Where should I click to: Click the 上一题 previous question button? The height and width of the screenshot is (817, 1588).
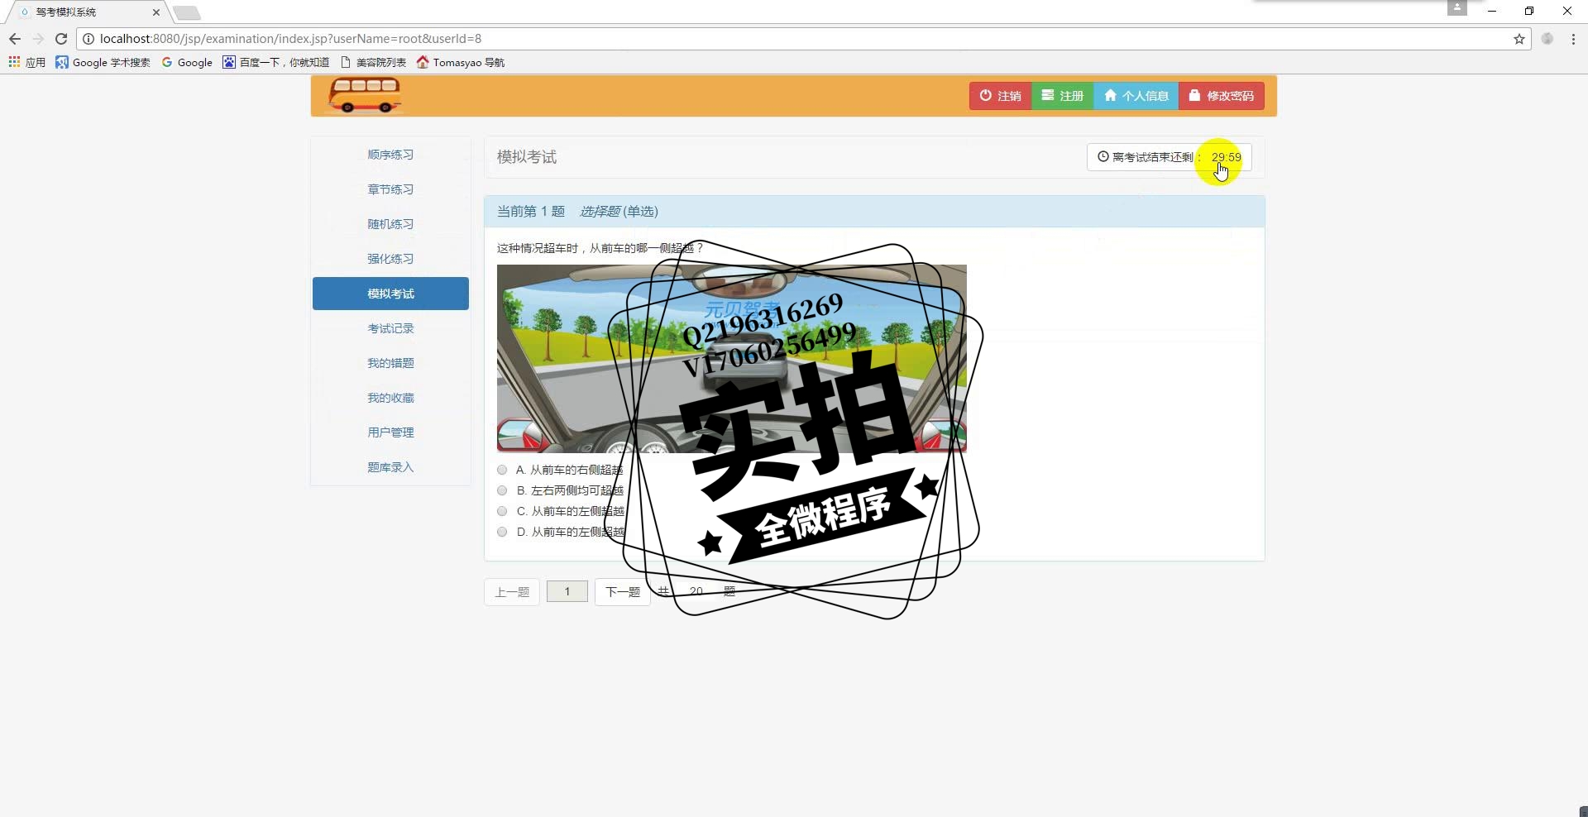(512, 592)
